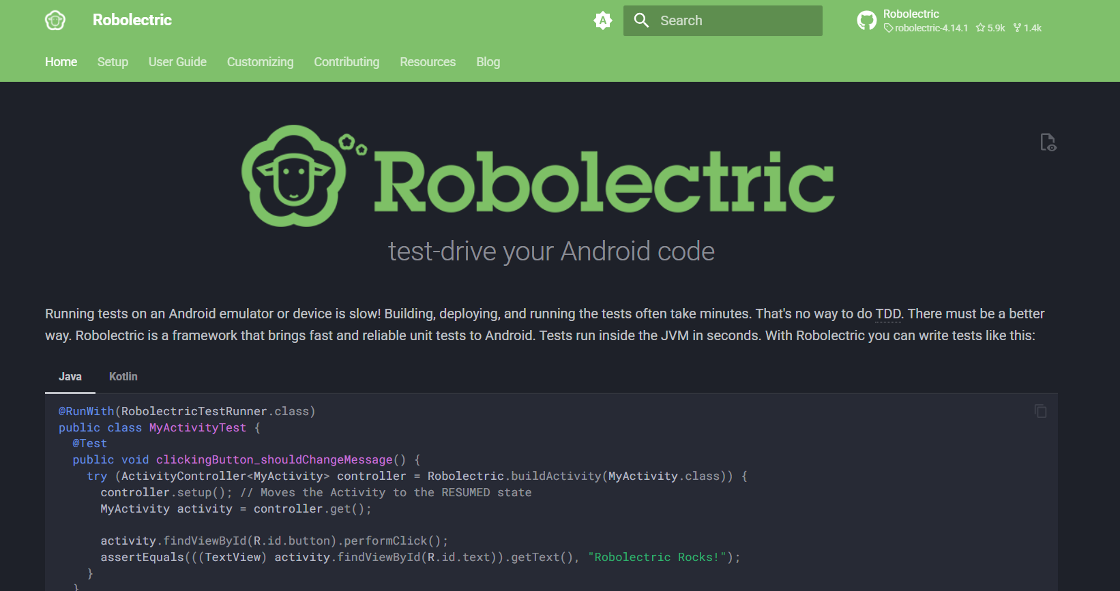Open the Customizing tab
The image size is (1120, 591).
coord(260,62)
